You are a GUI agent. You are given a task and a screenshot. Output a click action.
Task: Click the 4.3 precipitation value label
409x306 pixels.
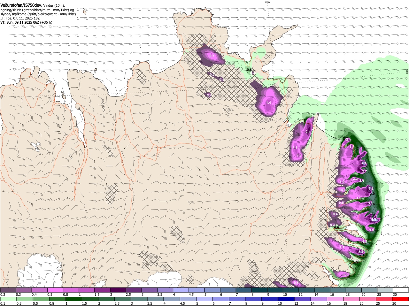374,220
